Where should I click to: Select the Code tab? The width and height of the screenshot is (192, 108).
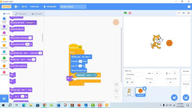pos(6,14)
